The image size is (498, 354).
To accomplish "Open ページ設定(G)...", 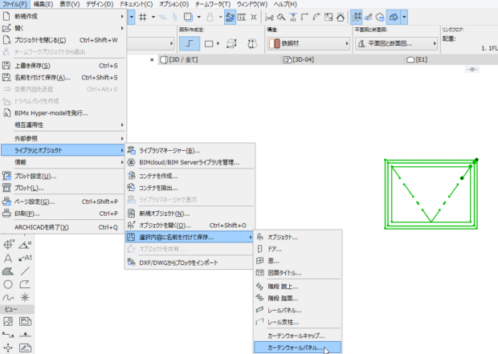I will [x=63, y=201].
